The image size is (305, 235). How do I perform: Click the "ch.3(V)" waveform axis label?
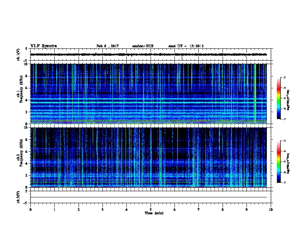pyautogui.click(x=18, y=197)
